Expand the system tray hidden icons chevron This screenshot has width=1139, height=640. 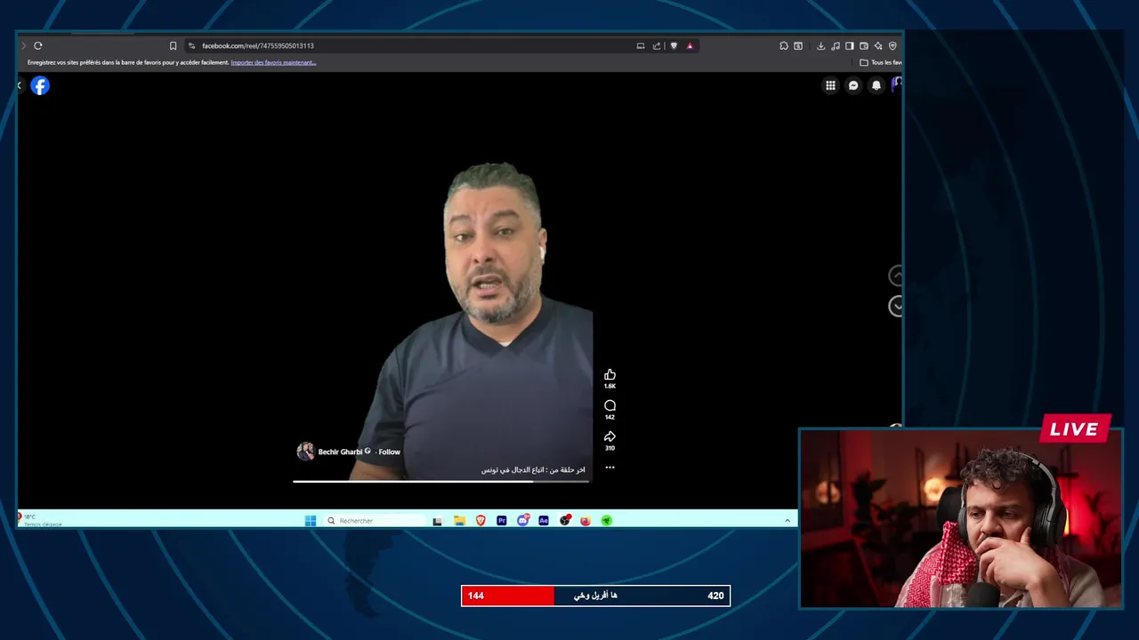pos(788,521)
